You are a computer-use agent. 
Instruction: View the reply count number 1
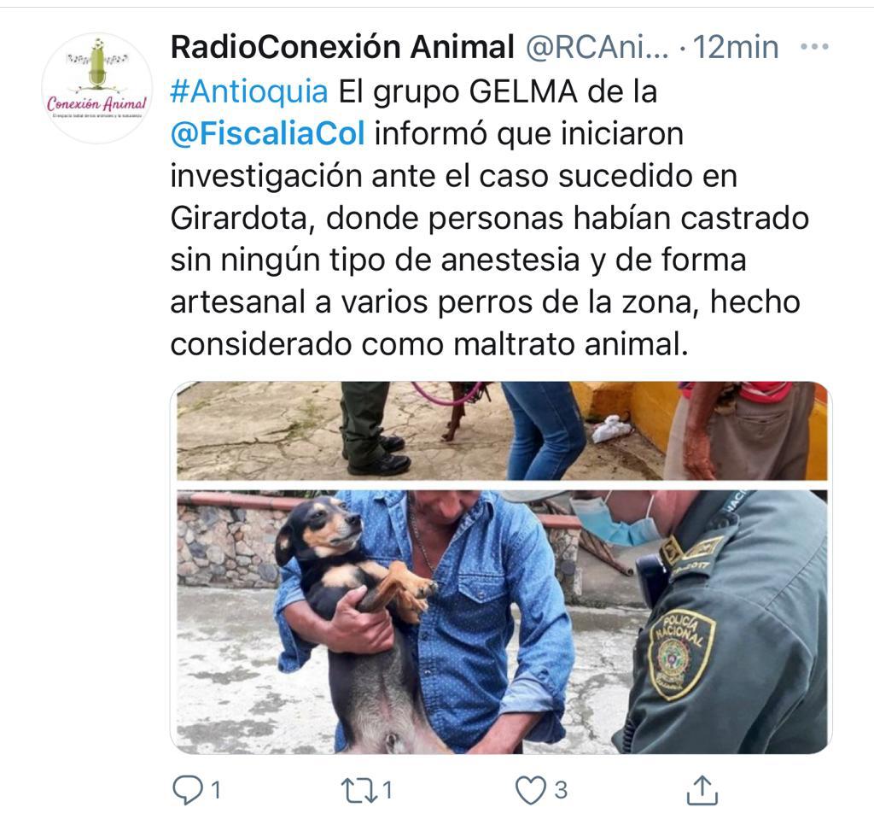pyautogui.click(x=216, y=791)
